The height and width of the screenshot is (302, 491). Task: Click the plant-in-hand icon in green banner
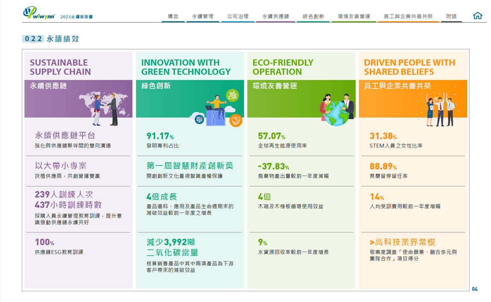232,95
